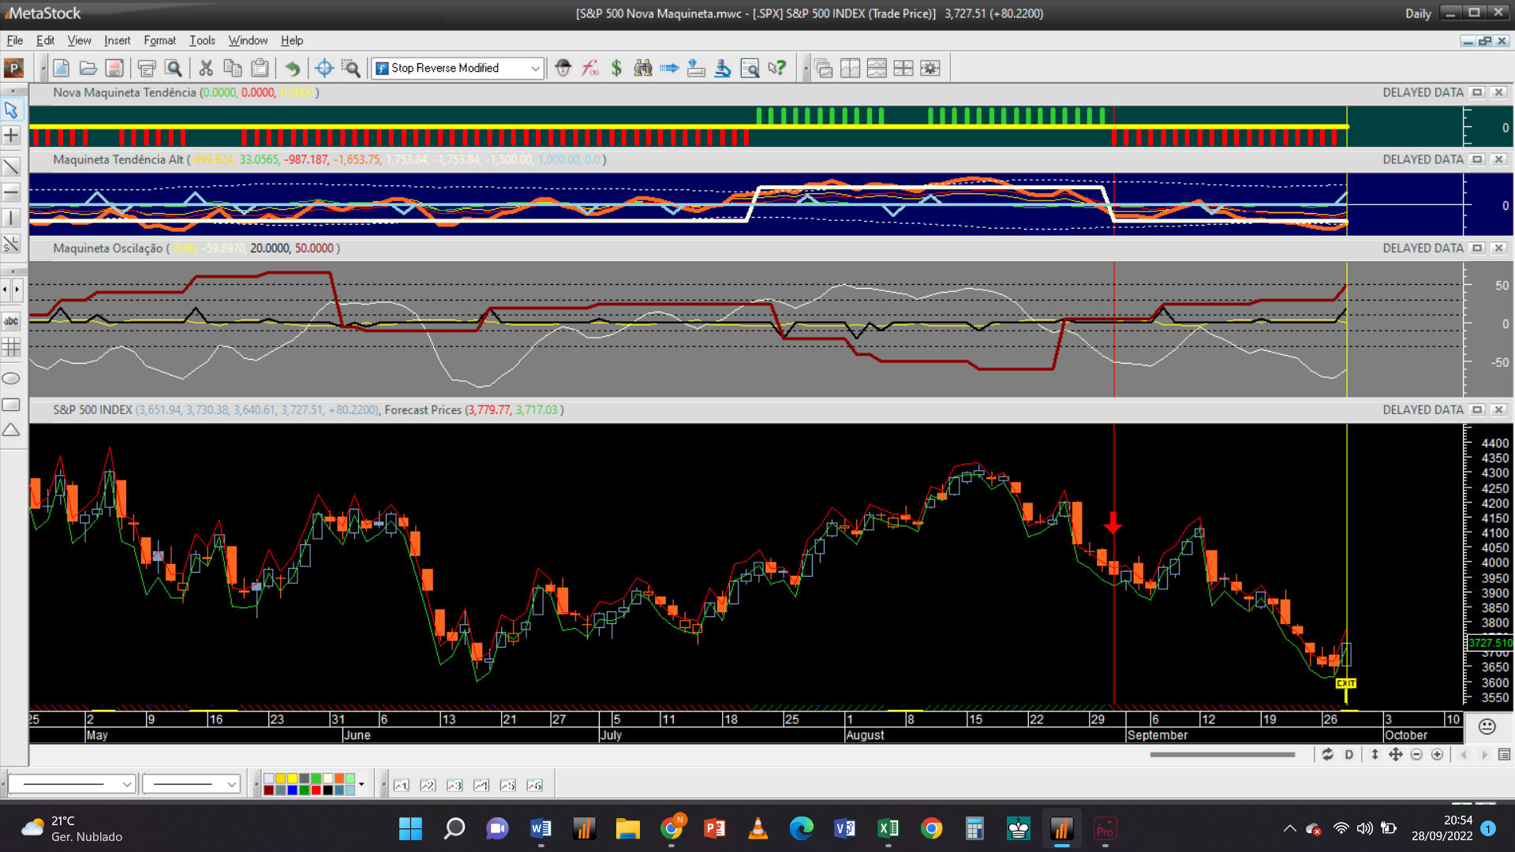Toggle the S&P 500 INDEX pane size

click(x=1477, y=409)
